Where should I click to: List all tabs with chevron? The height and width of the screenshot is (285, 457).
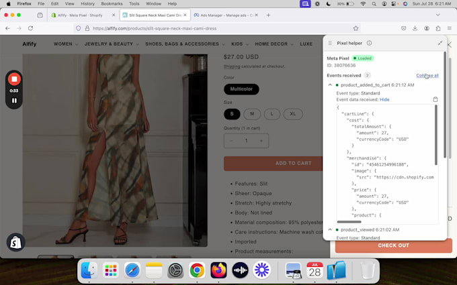[x=438, y=15]
